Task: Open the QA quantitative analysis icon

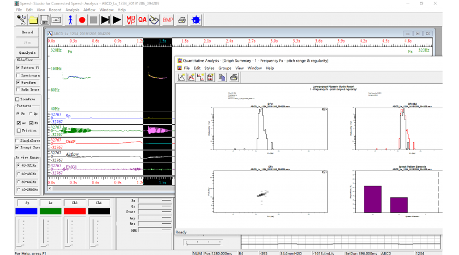Action: pyautogui.click(x=142, y=20)
